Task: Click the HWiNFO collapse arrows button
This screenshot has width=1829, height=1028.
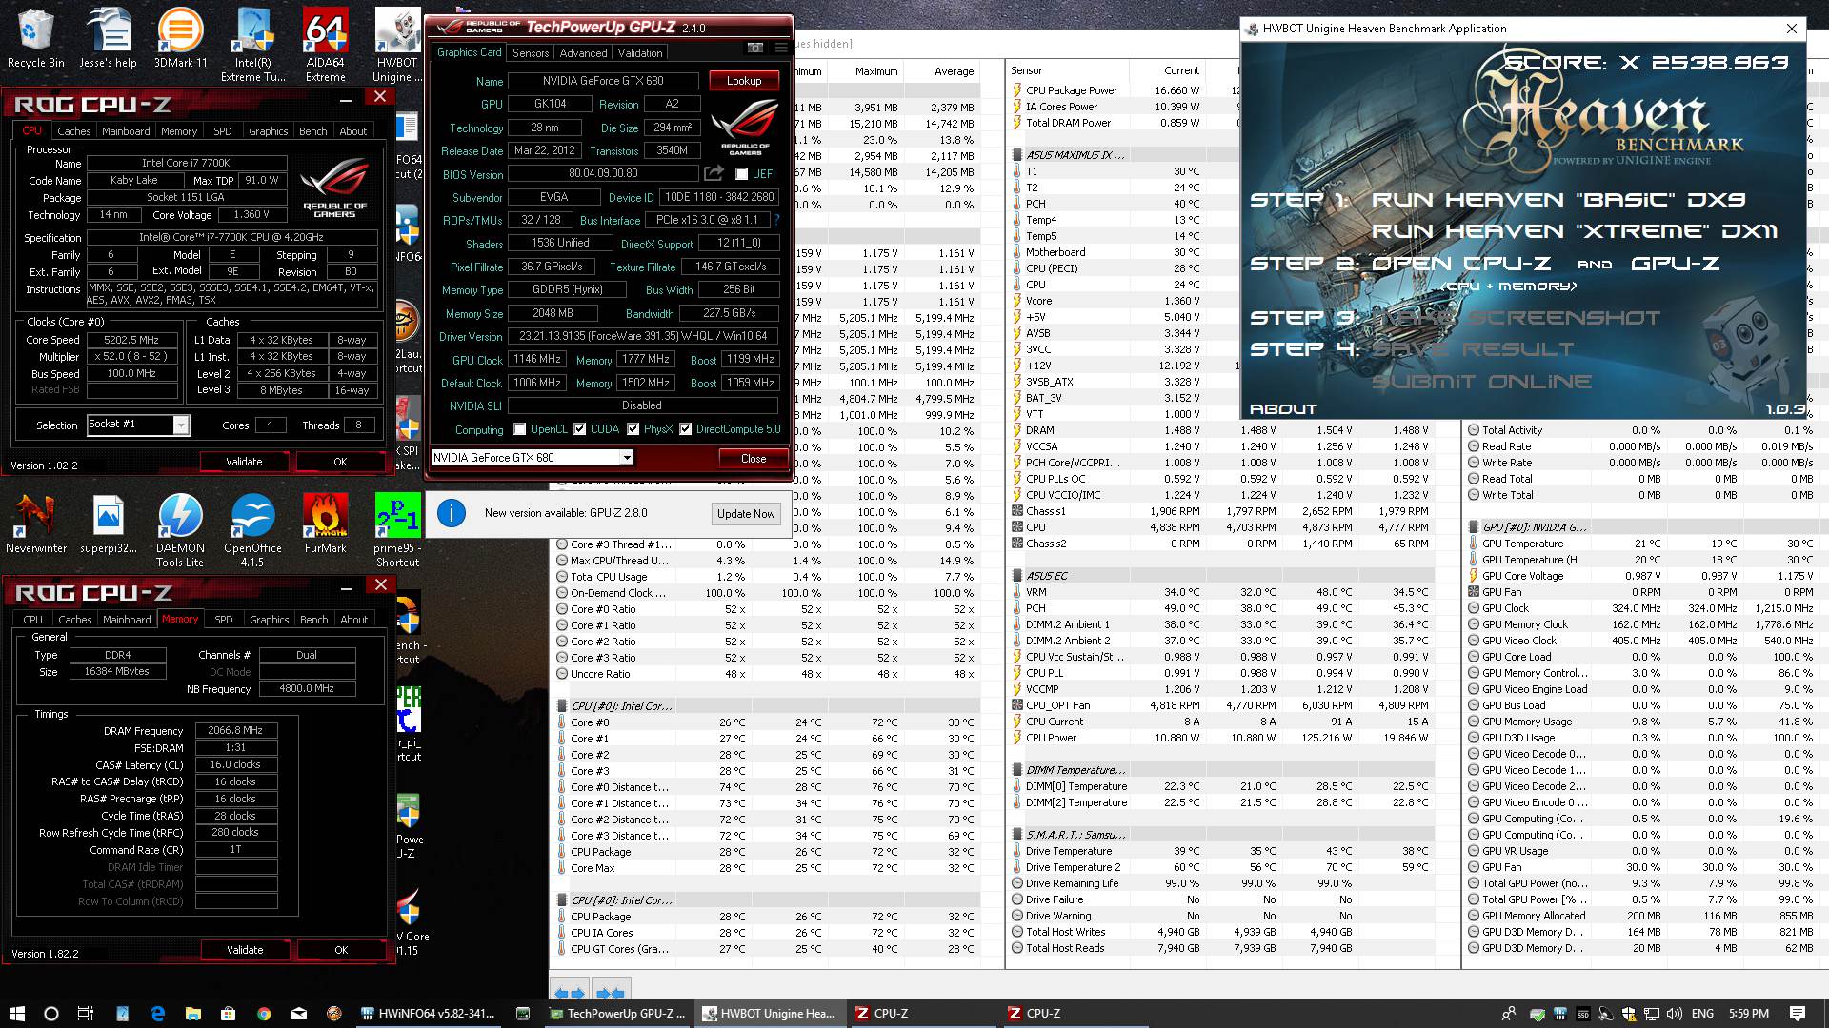Action: [610, 993]
